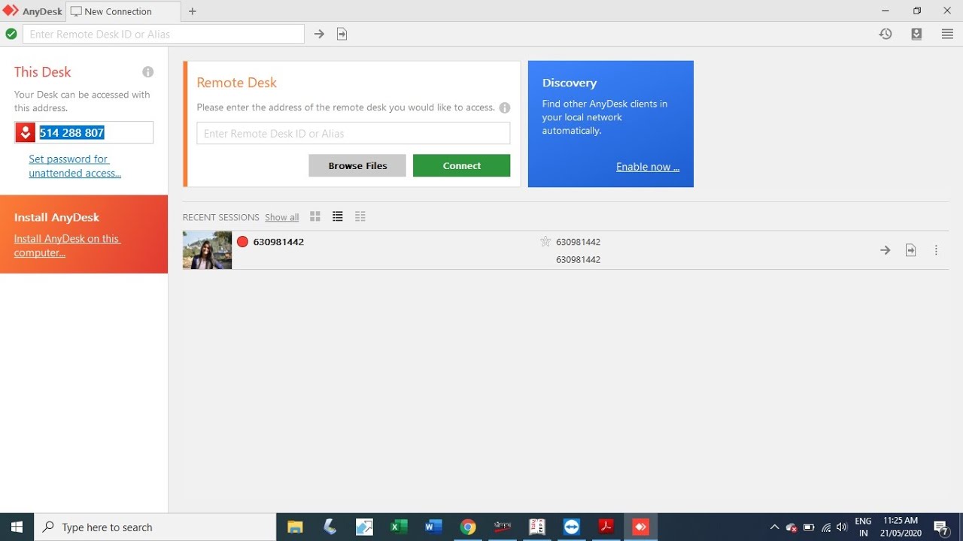Switch recent sessions to list view
This screenshot has width=963, height=541.
click(338, 216)
